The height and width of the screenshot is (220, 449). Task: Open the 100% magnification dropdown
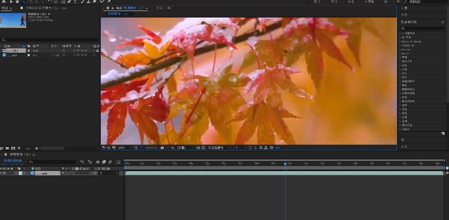[x=124, y=147]
